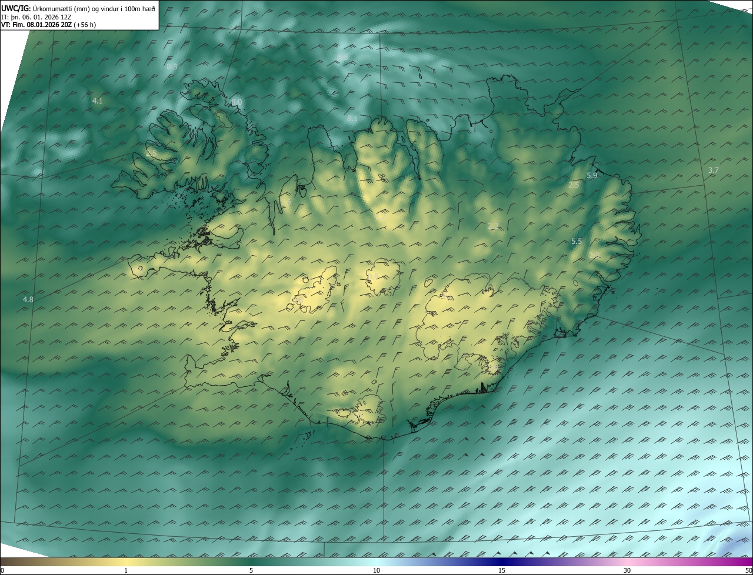
Task: Click the 3.7 precipitation value label
Action: (714, 171)
